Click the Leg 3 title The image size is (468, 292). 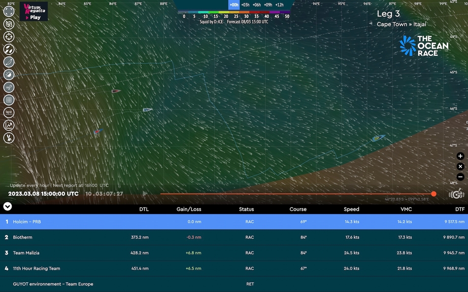point(388,14)
